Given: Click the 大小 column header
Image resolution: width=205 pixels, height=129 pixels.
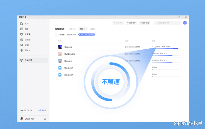Looking at the screenshot, I should (x=127, y=41).
